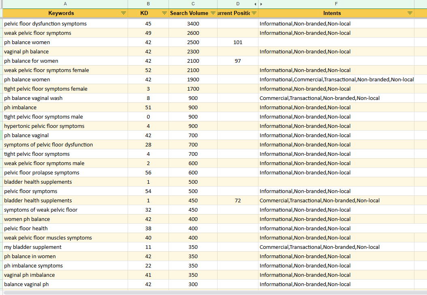Screen dimensions: 427x295
Task: Select cell 'ph imbalance'
Action: (x=65, y=107)
